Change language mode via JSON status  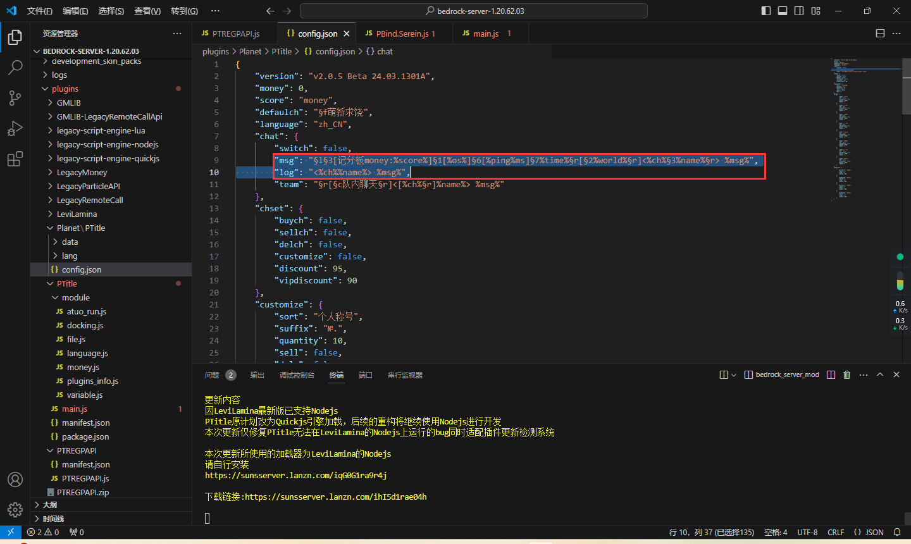click(869, 532)
